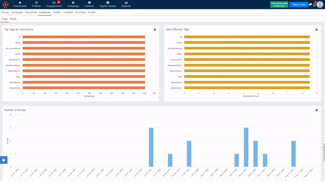Click the Aug 4, 2020 stories bar
Viewport: 325px width, 182px height.
click(x=236, y=160)
